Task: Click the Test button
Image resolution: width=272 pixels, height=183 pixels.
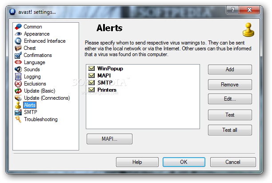Action: tap(230, 115)
